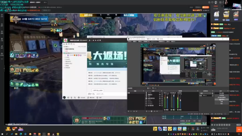Add a new source in OBS Sources panel

coord(146,111)
